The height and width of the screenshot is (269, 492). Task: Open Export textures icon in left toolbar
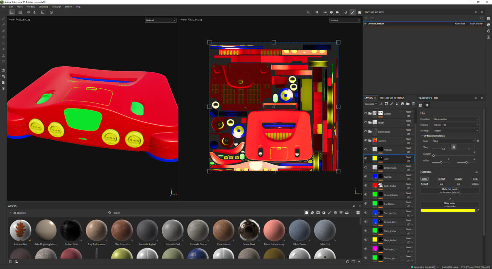click(4, 70)
